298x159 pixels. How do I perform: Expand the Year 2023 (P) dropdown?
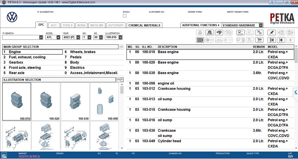click(79, 37)
